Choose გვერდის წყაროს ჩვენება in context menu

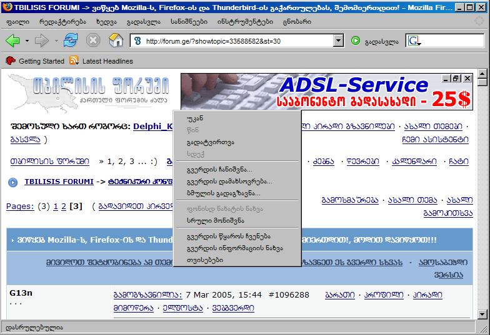click(237, 236)
